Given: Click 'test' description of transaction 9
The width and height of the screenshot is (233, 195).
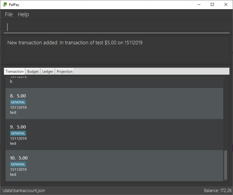Looking at the screenshot, I should (x=13, y=144).
